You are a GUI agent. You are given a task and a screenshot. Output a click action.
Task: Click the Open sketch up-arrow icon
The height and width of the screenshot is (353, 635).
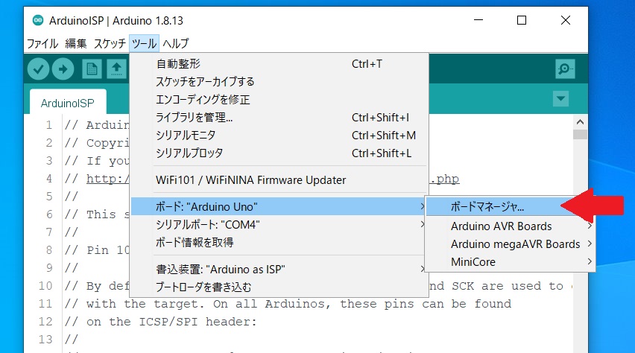116,69
